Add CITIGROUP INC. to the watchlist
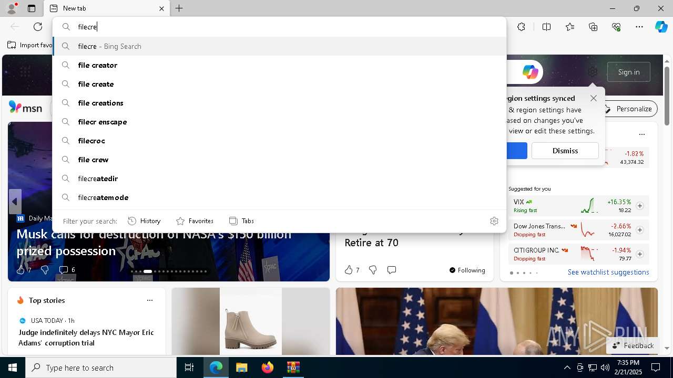This screenshot has height=378, width=673. 640,254
